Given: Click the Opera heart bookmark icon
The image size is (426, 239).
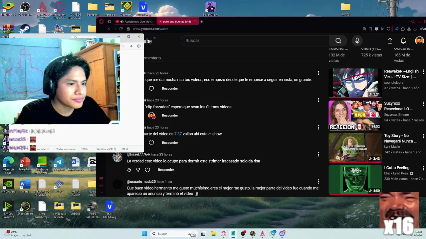Looking at the screenshot, I should tap(388, 29).
